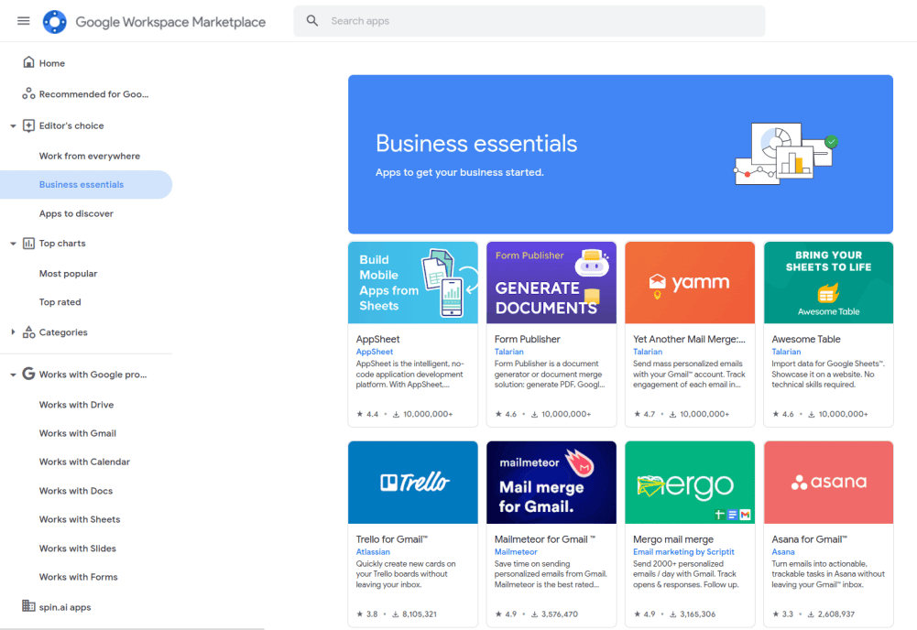
Task: Open the Form Publisher title
Action: coord(527,340)
